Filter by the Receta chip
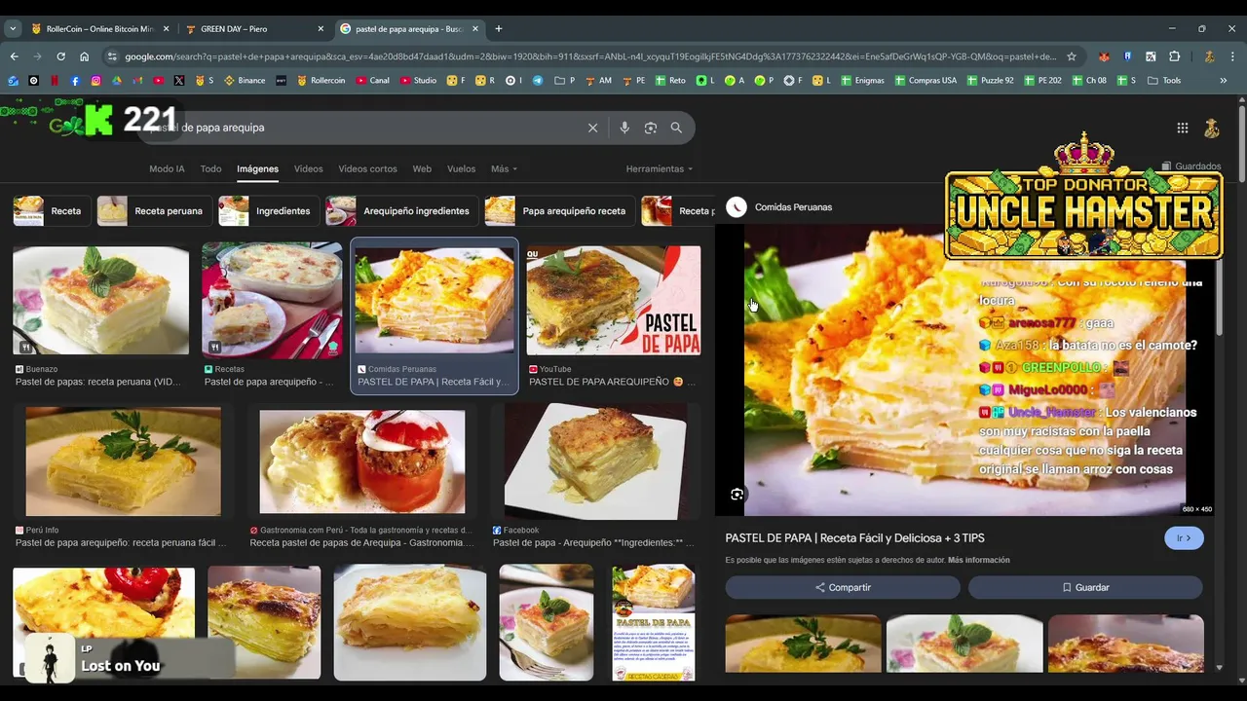The image size is (1247, 701). click(x=52, y=210)
